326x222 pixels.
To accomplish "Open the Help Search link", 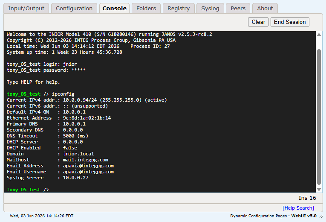I will click(298, 208).
